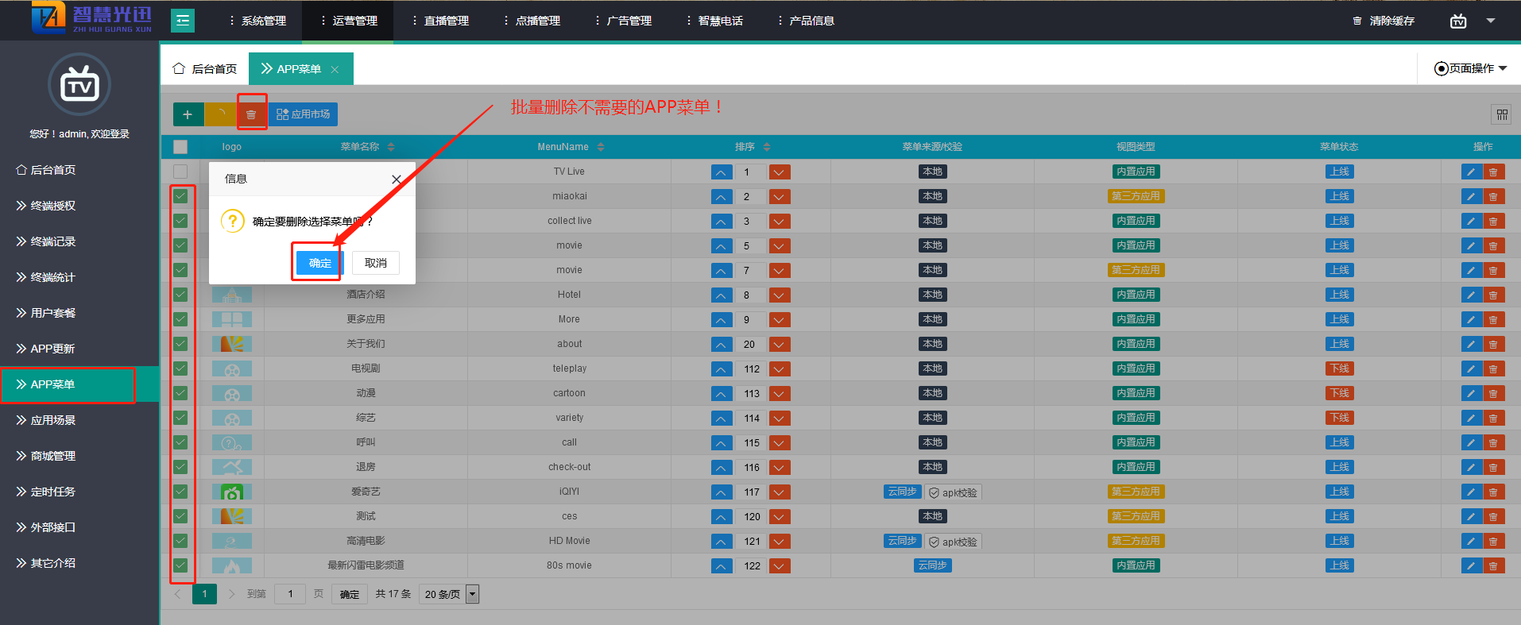
Task: Confirm deletion with the 确定 button
Action: (x=319, y=263)
